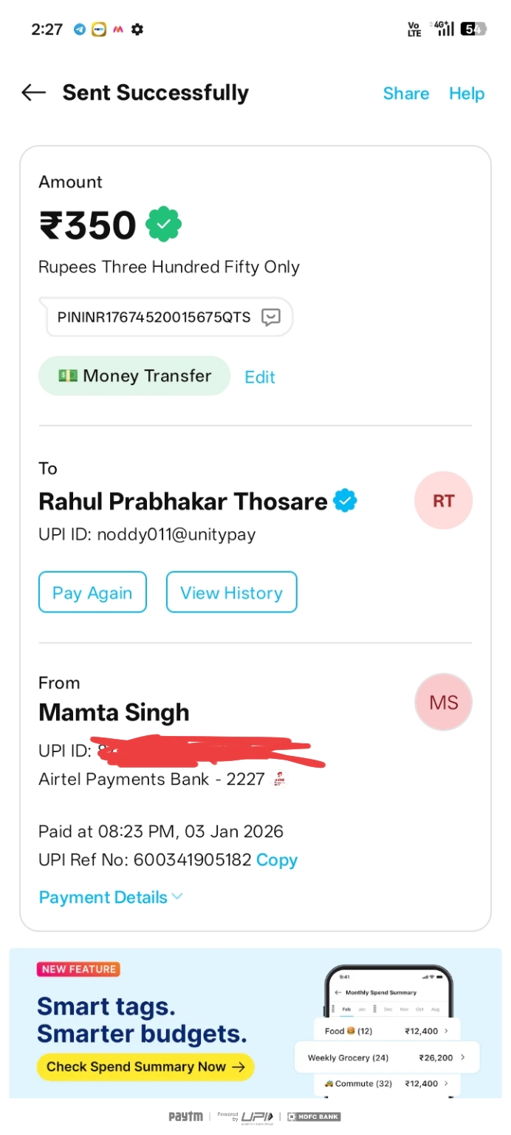Tap the green verified checkmark badge

click(x=164, y=225)
